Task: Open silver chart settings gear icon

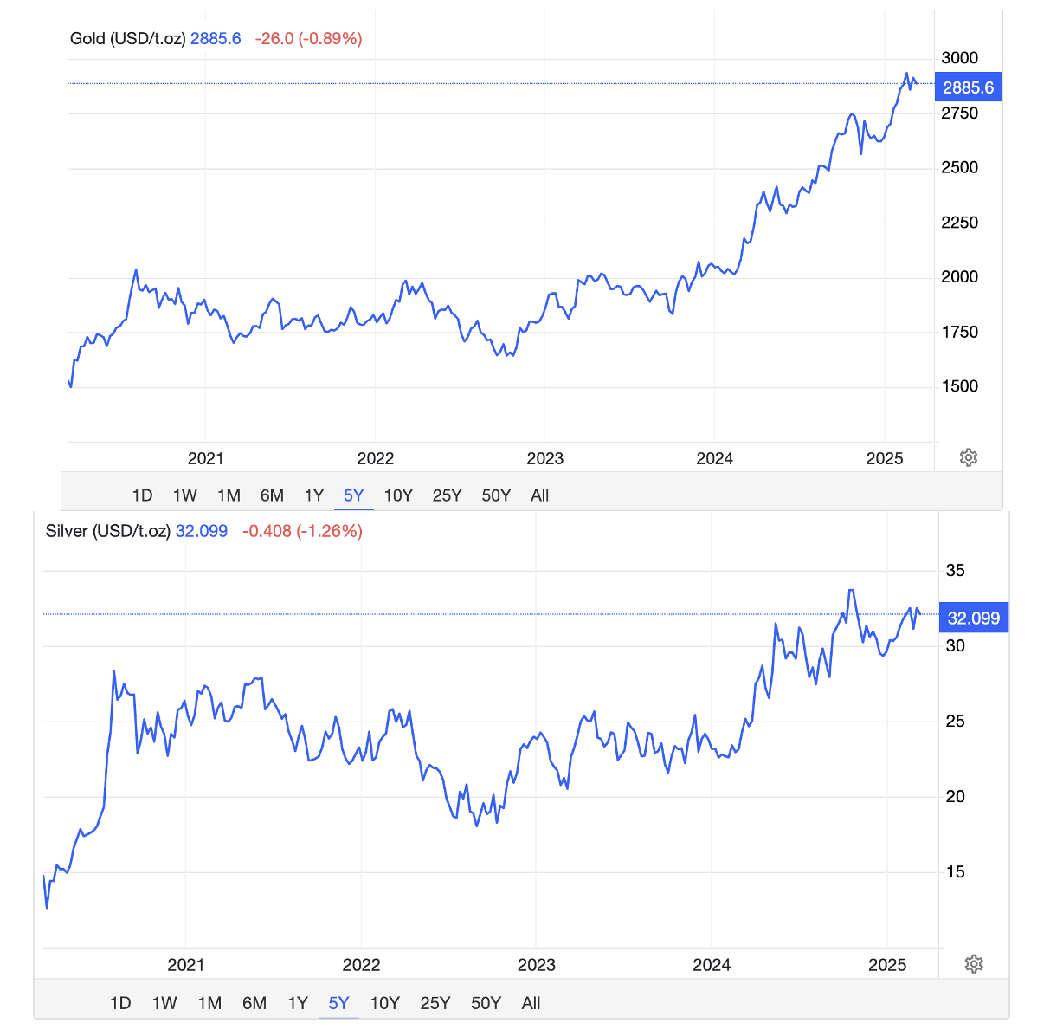Action: point(974,964)
